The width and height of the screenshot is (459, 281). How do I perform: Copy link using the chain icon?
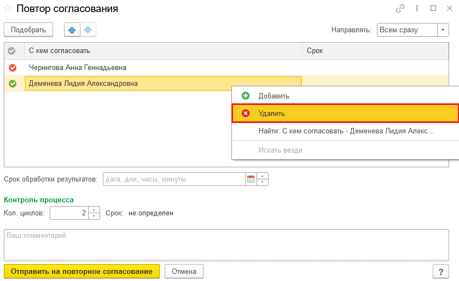[400, 9]
